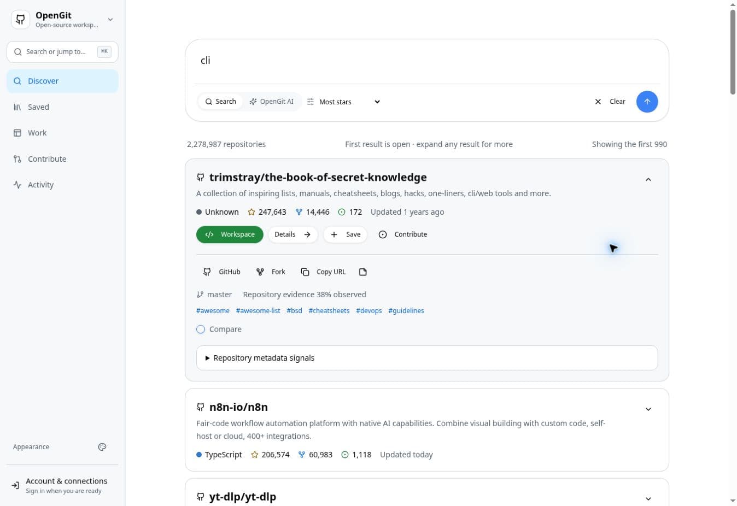
Task: Open Activity in the sidebar
Action: [x=62, y=185]
